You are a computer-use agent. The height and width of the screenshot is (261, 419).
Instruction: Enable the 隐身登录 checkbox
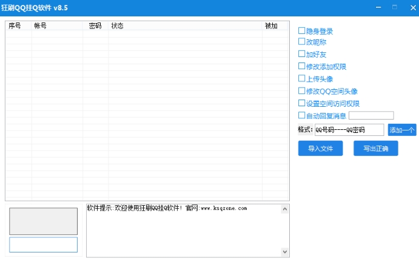click(301, 31)
